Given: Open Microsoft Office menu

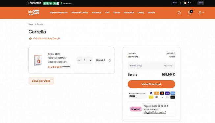Looking at the screenshot, I should point(80,13).
